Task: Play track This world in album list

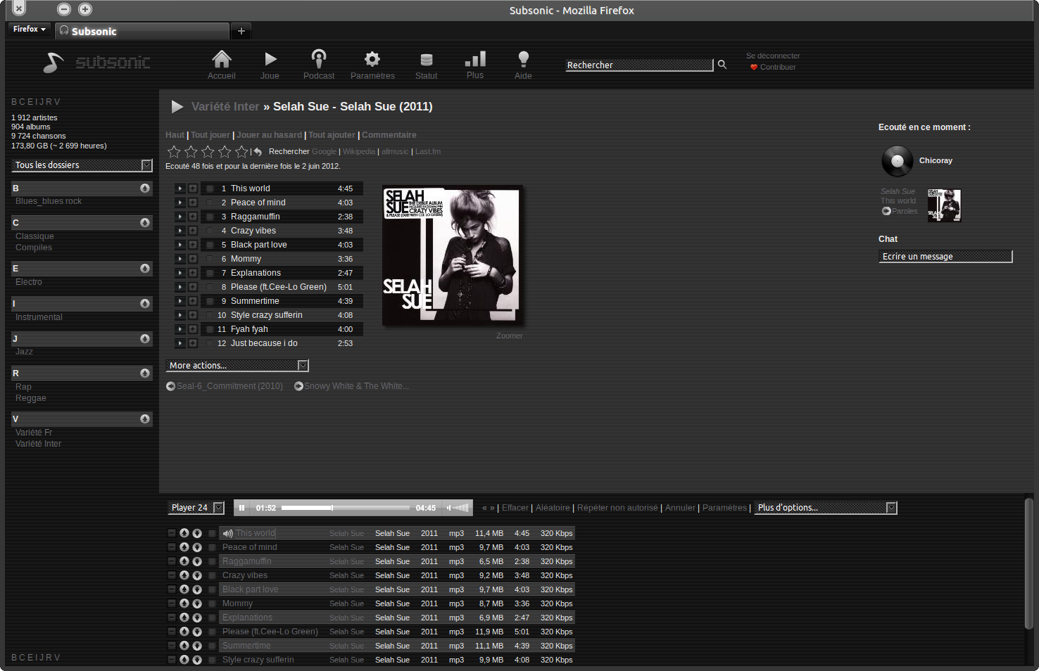Action: (180, 188)
